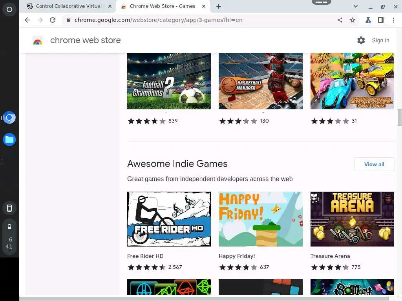402x301 pixels.
Task: Open the Chromium browser shelf icon
Action: pos(9,118)
